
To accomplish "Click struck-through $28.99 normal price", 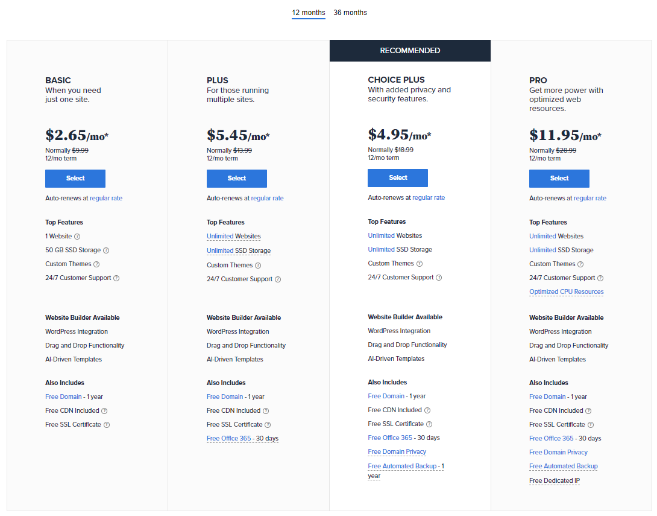I will (x=566, y=150).
